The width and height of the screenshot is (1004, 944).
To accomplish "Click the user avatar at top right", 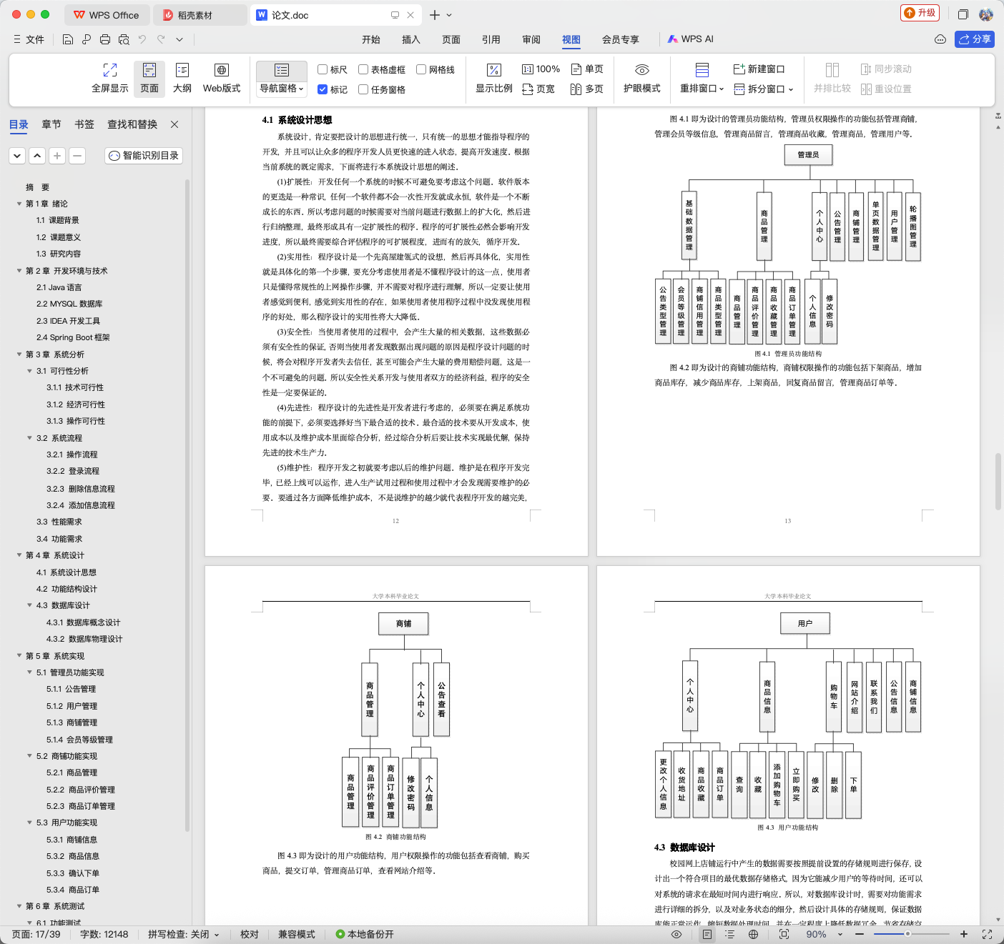I will (x=986, y=14).
